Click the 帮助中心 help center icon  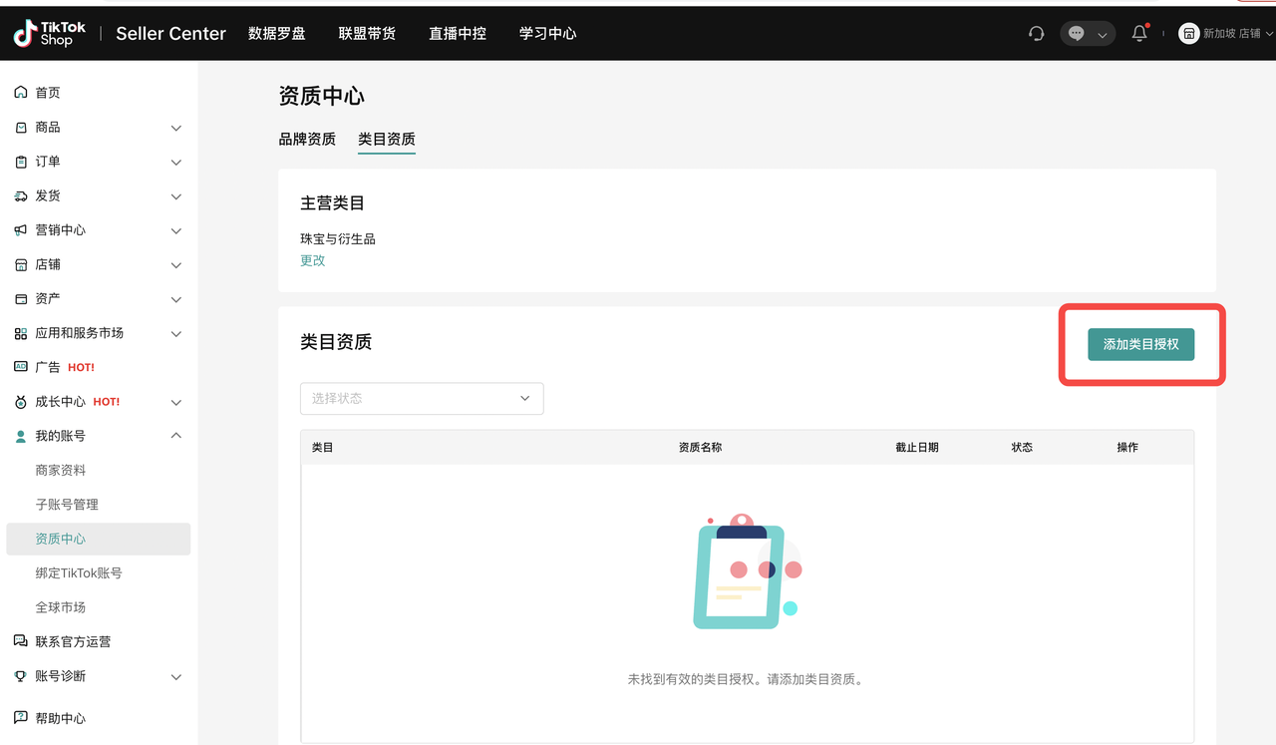click(22, 717)
